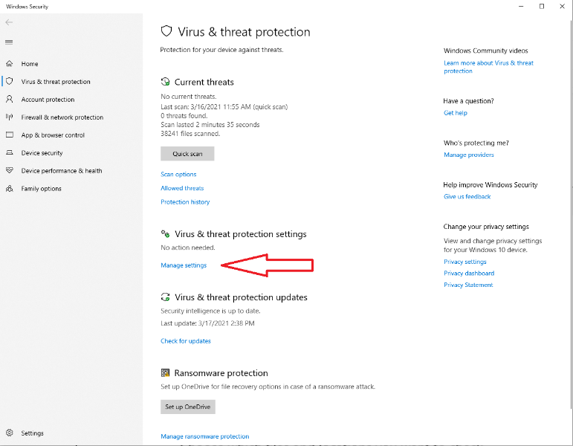
Task: Open Settings at sidebar bottom
Action: tap(32, 433)
